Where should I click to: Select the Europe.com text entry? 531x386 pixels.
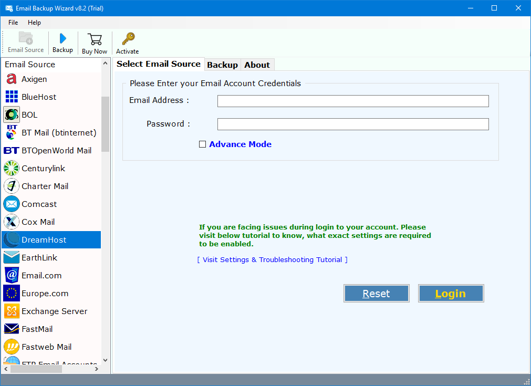click(x=45, y=294)
